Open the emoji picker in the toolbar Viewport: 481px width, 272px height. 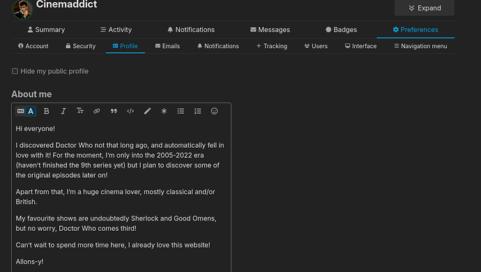point(214,111)
